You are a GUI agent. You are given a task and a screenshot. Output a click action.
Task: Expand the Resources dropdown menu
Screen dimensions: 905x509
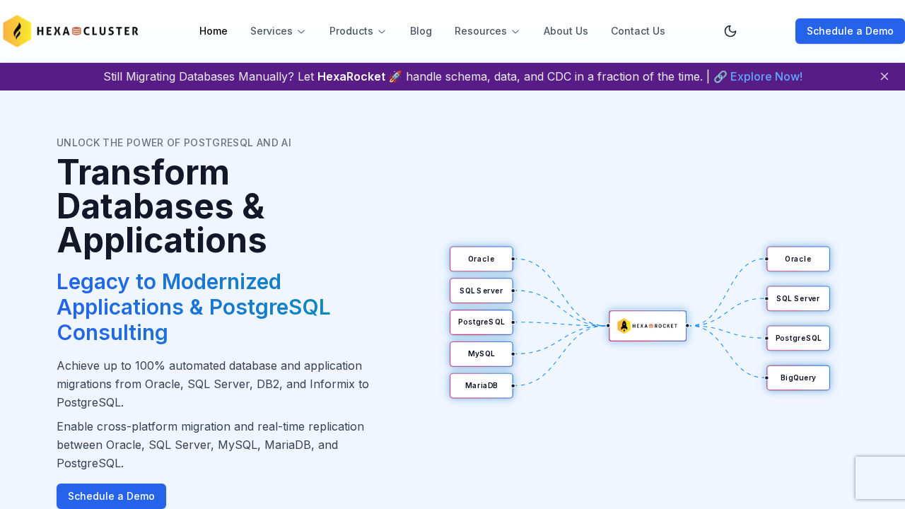click(486, 31)
